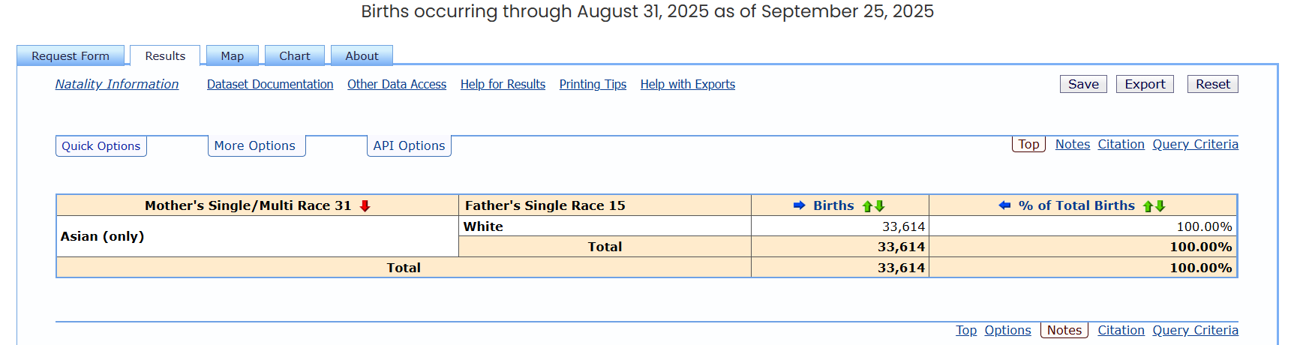This screenshot has width=1312, height=345.
Task: Go to the About tab
Action: point(362,56)
